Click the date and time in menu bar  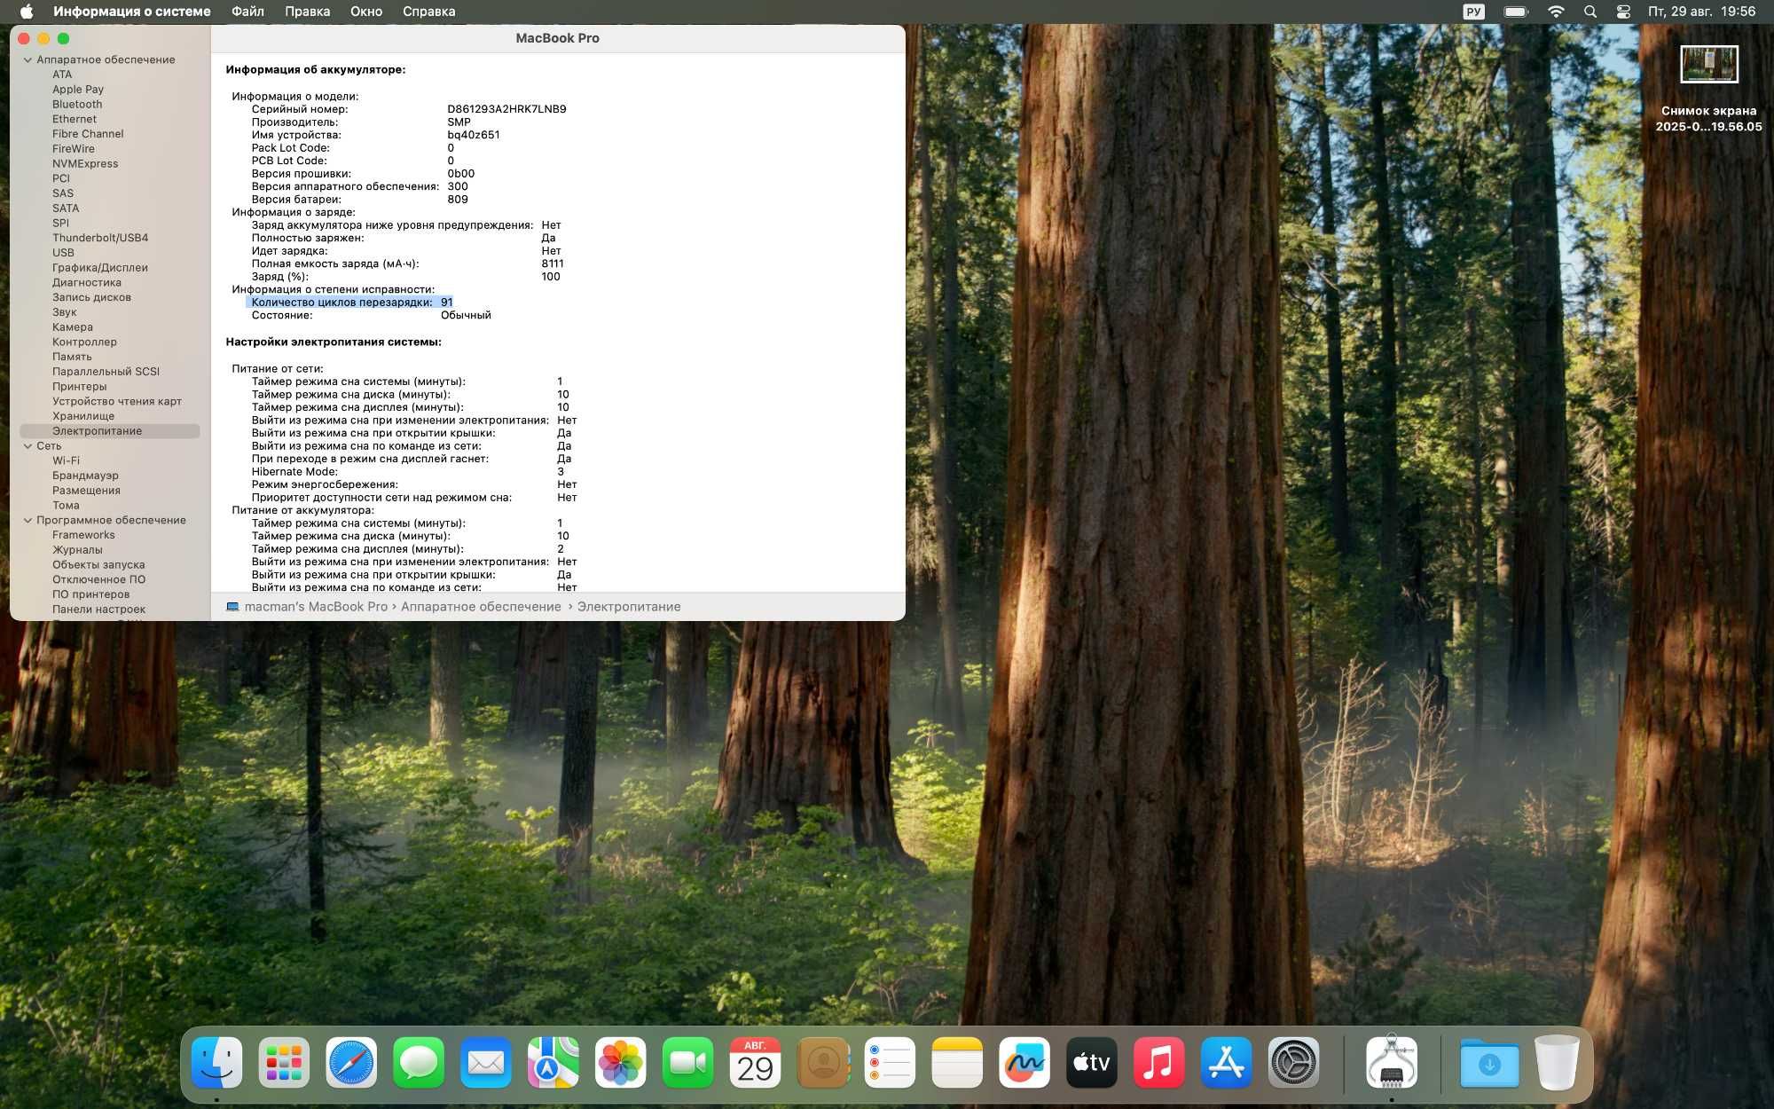pyautogui.click(x=1701, y=12)
